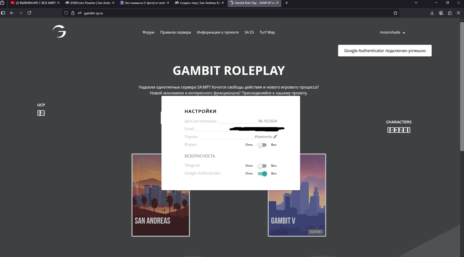Open the browser account icon
The image size is (464, 257).
(x=441, y=13)
